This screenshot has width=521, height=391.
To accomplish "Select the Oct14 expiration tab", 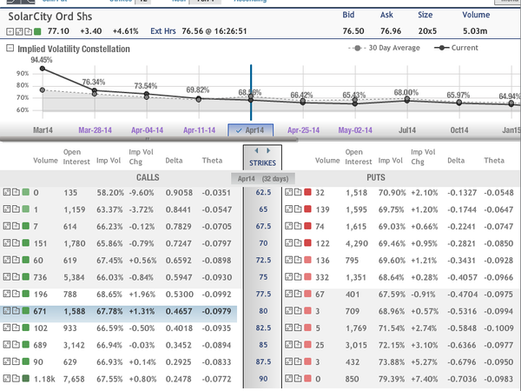I will pos(459,130).
